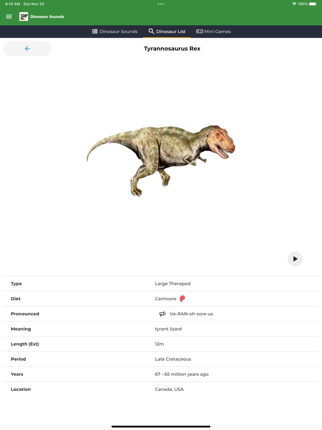
Task: Click the 'Diet' row label
Action: pyautogui.click(x=16, y=299)
